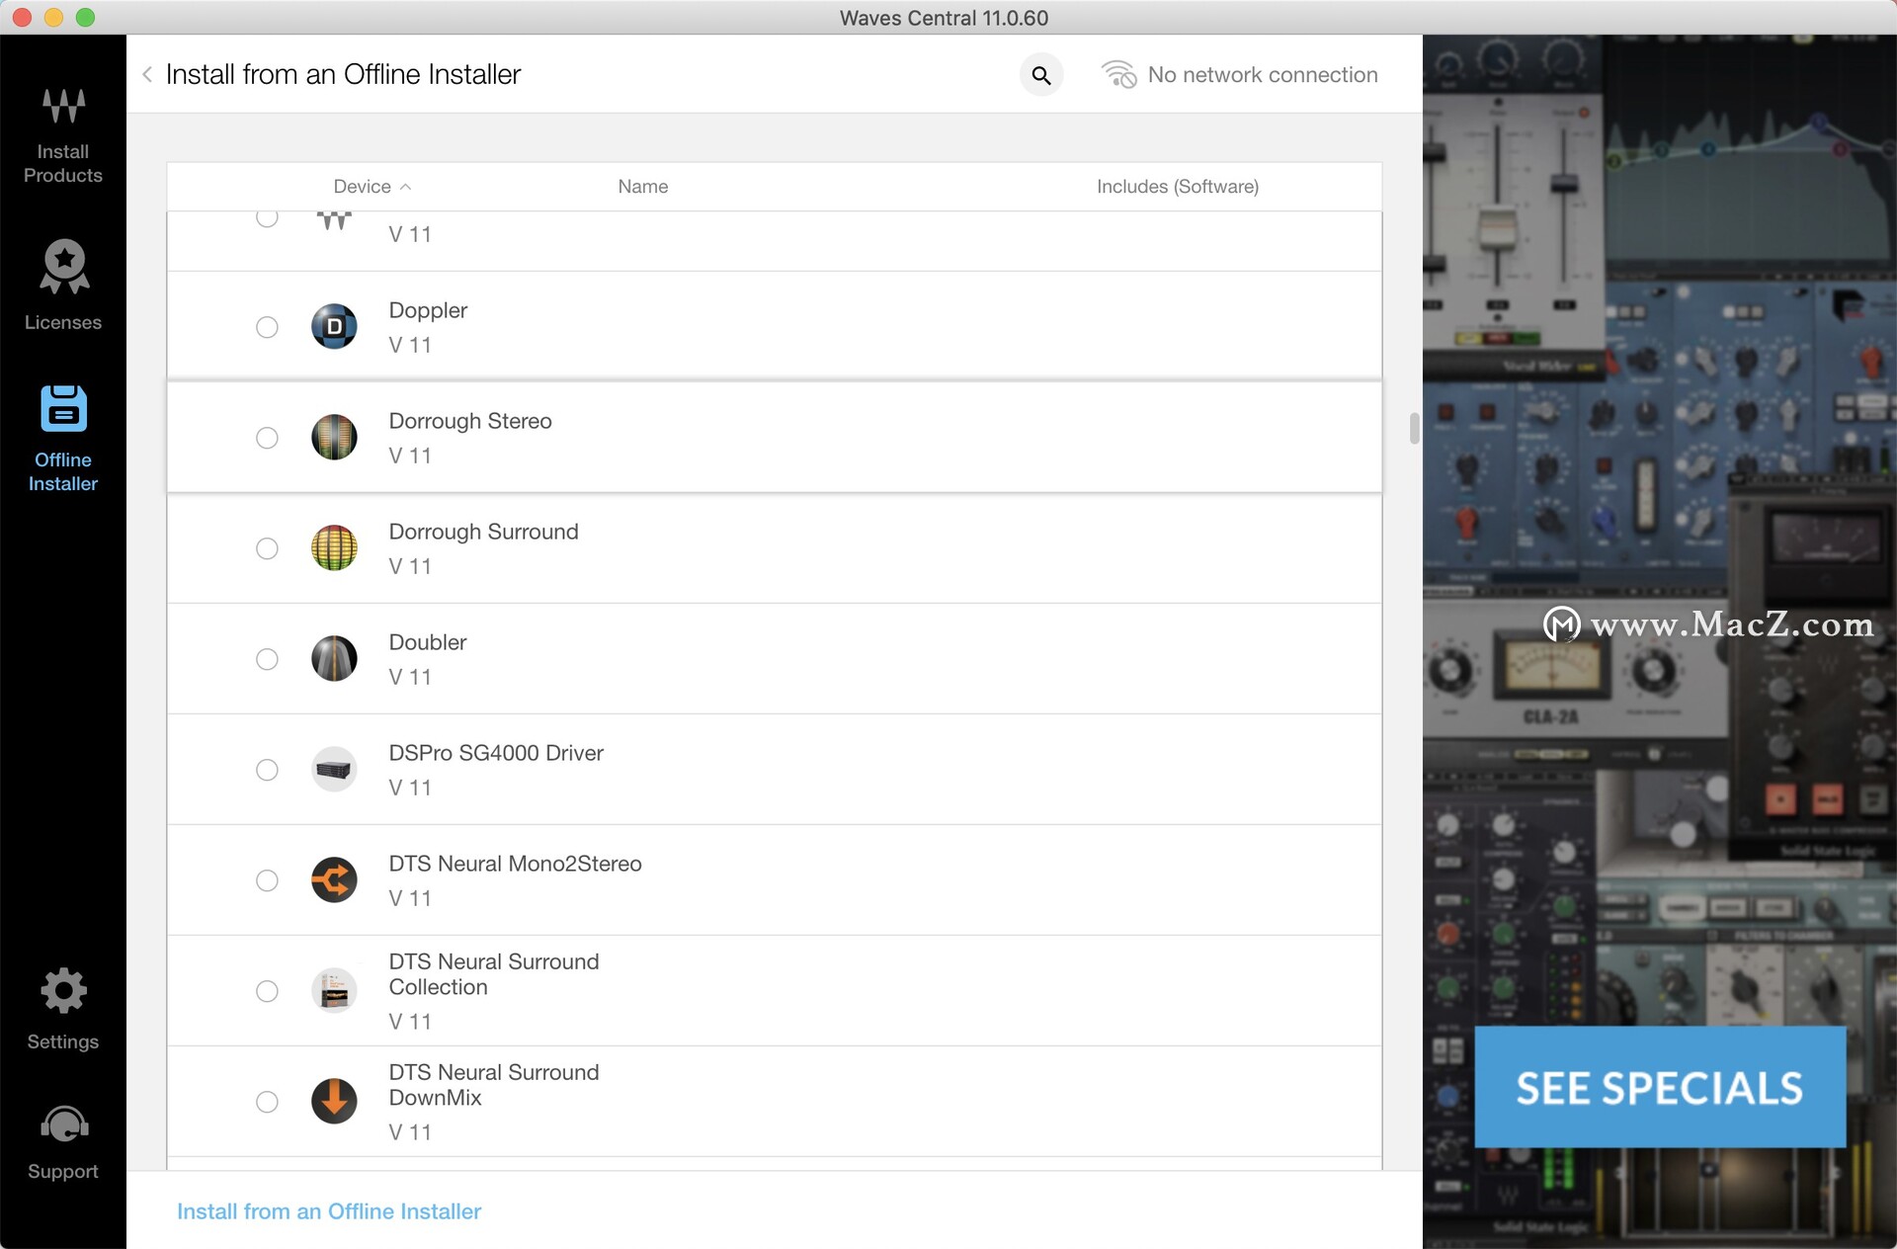Select DTS Neural Surround DownMix radio button

[267, 1102]
